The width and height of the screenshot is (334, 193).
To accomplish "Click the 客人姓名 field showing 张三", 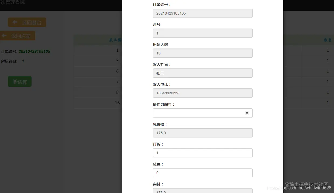I will pos(202,73).
